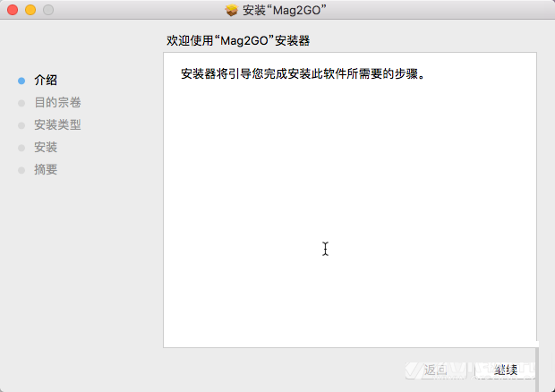The height and width of the screenshot is (392, 555).
Task: Select the 摘要 step in sidebar
Action: [46, 169]
